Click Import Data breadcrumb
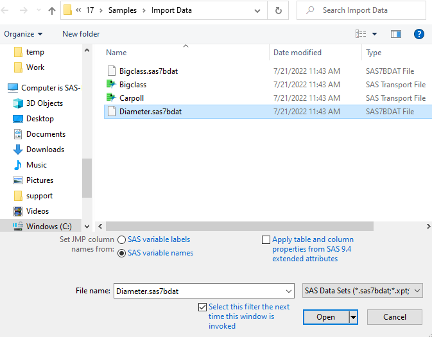432x337 pixels. 171,10
